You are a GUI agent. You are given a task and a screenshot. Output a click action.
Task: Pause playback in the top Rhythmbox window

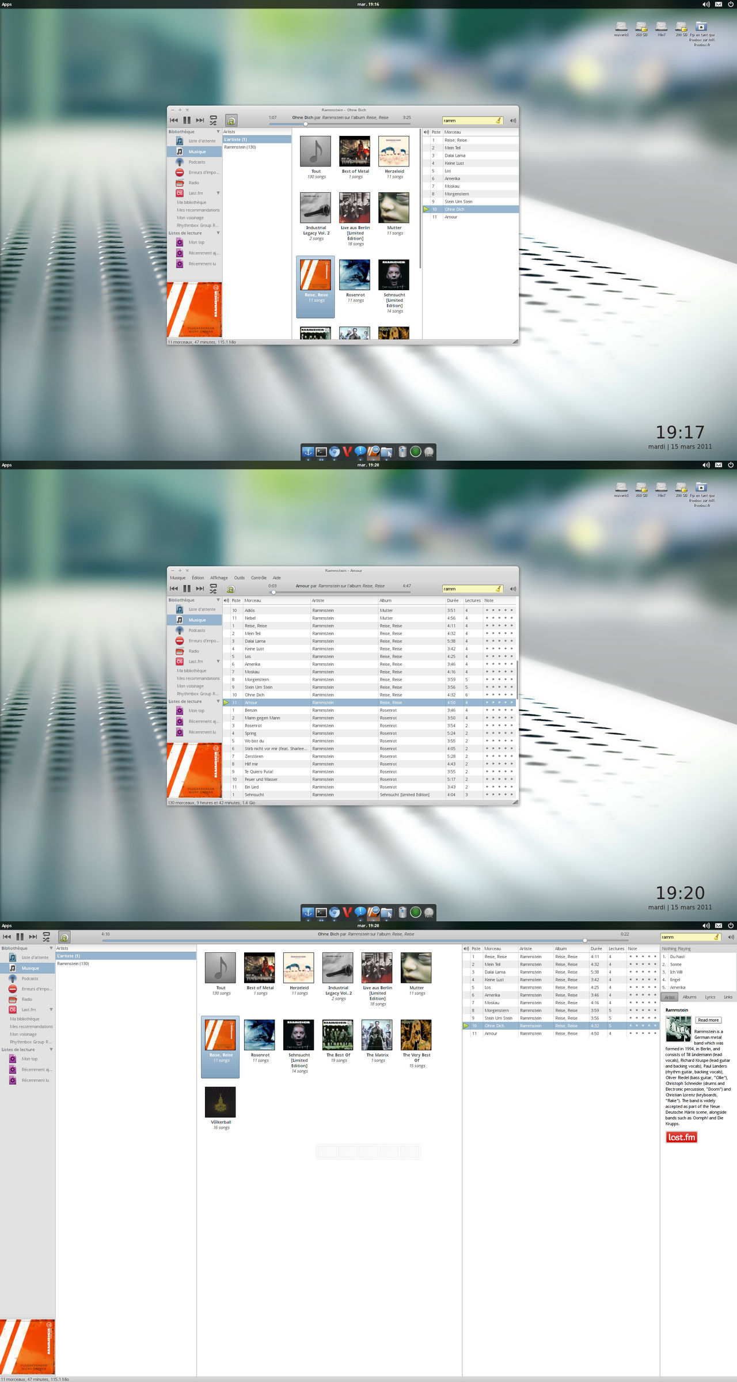pyautogui.click(x=187, y=120)
